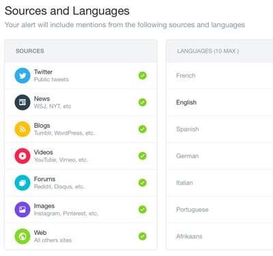Click the yellow Blogs RSS icon
The image size is (273, 256).
pos(23,129)
